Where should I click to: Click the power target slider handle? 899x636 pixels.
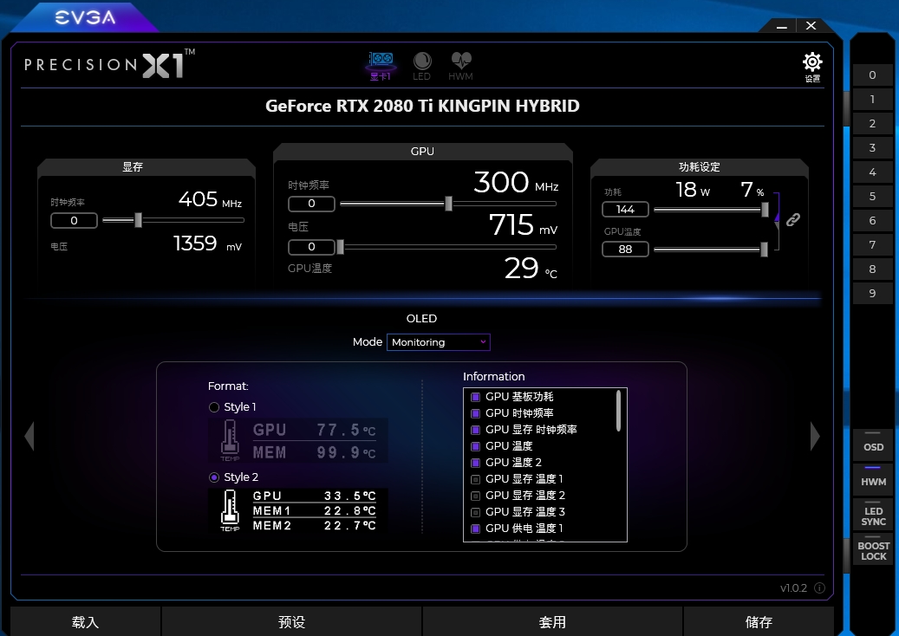(765, 210)
